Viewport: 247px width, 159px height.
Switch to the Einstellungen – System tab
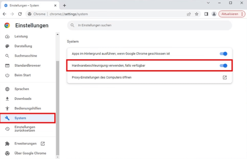click(x=30, y=6)
